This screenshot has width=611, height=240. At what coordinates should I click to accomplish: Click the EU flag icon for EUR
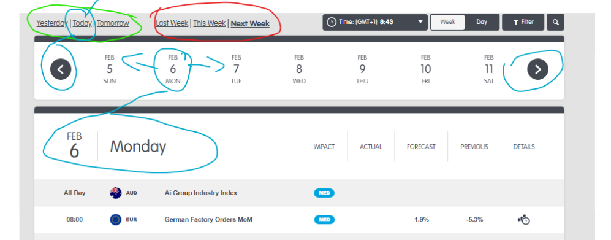click(x=116, y=220)
